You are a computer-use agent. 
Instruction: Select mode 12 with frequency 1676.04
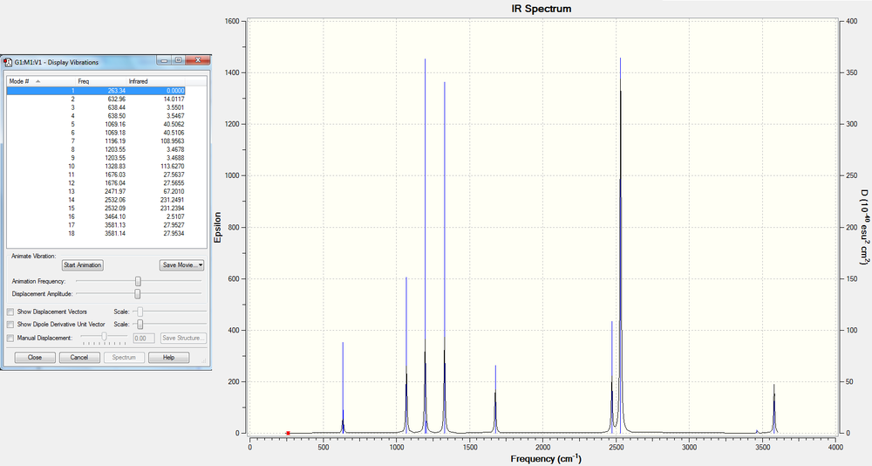click(96, 182)
